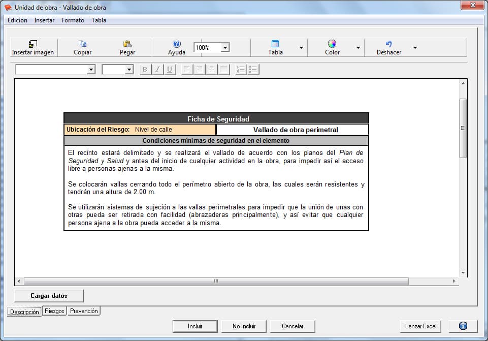This screenshot has height=341, width=488.
Task: Close the Unidad de obra window
Action: [x=472, y=5]
